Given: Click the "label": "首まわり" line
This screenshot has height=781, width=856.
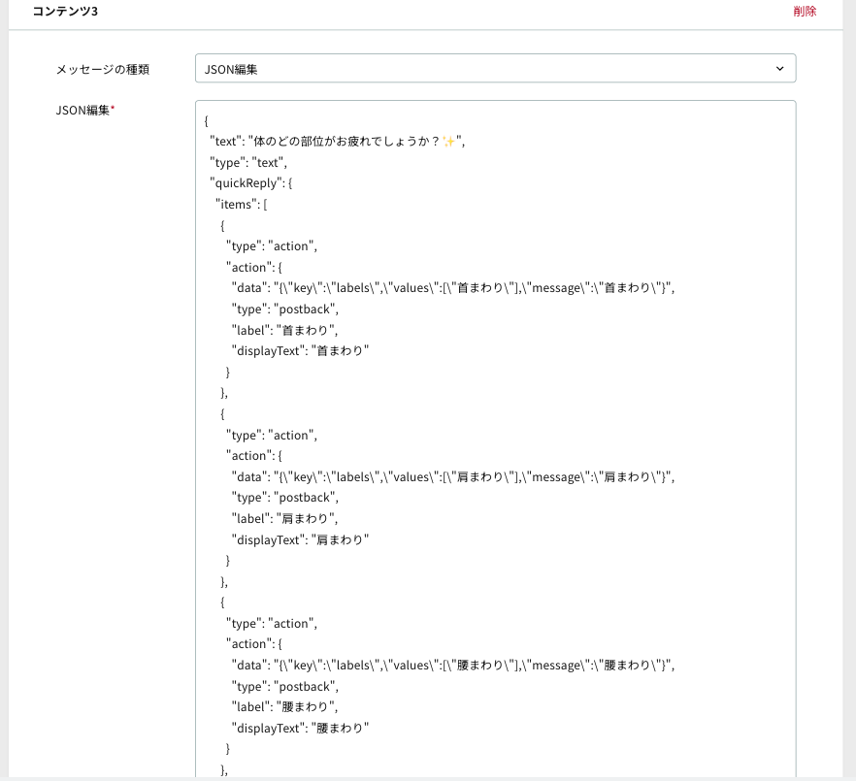Looking at the screenshot, I should 284,330.
